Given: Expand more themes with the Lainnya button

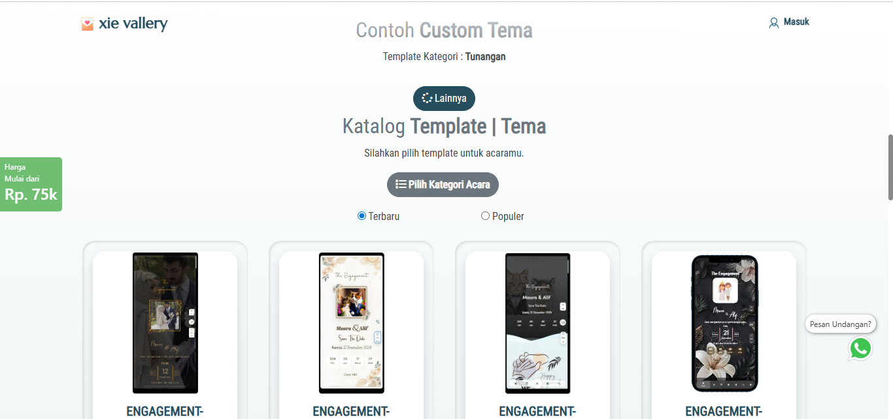Looking at the screenshot, I should click(444, 98).
